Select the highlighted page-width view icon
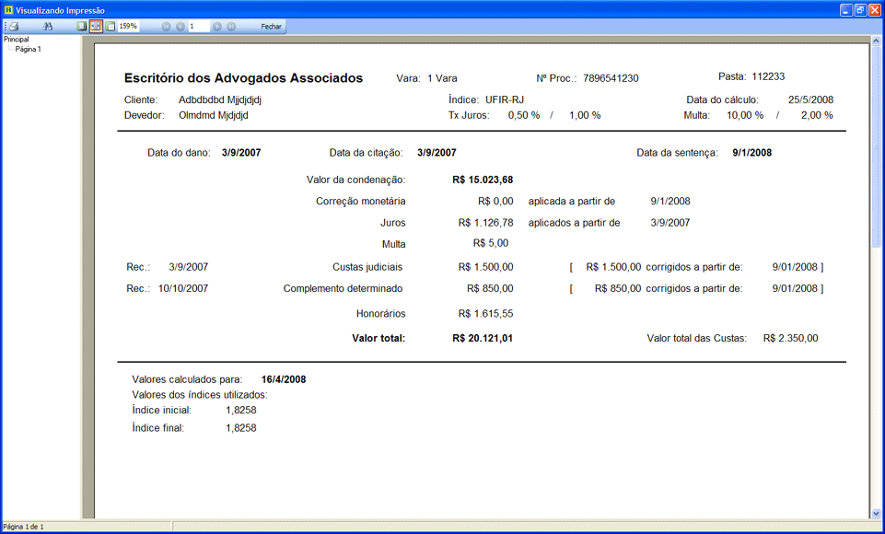 point(96,27)
